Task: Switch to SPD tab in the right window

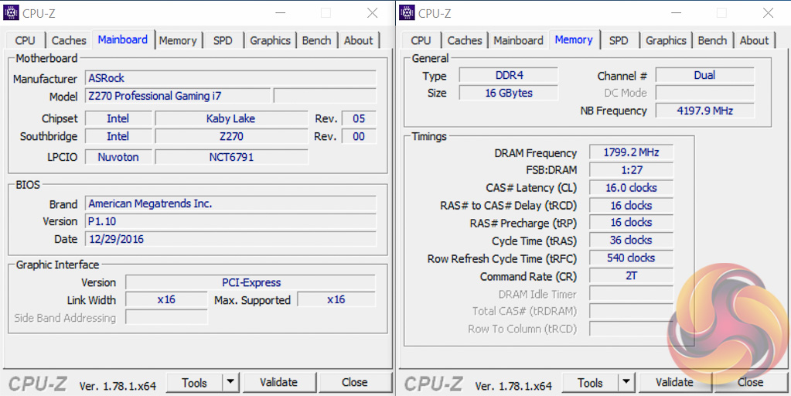Action: tap(619, 40)
